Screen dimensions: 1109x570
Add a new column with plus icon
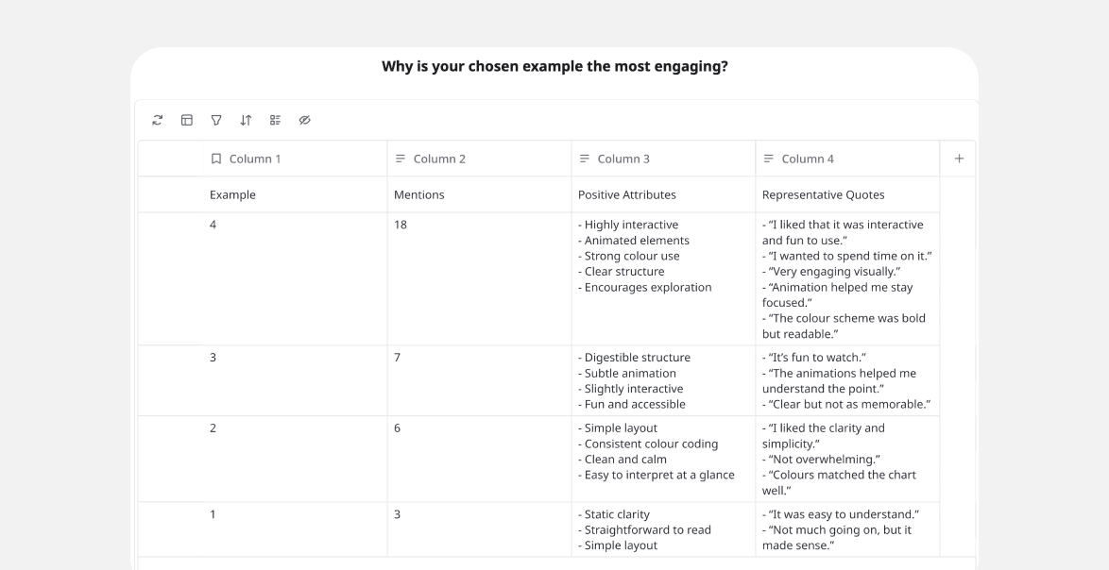coord(959,159)
